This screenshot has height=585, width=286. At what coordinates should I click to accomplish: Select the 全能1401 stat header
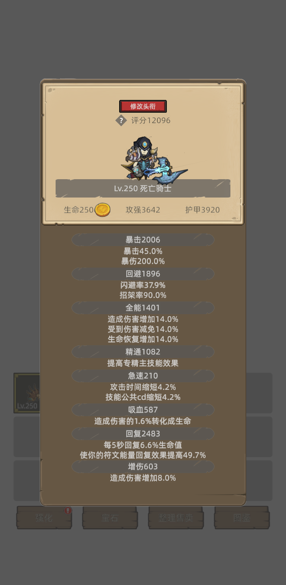tap(143, 308)
